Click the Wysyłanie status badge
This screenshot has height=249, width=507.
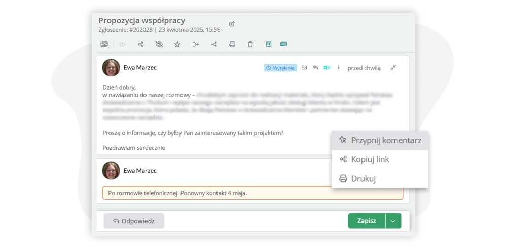pos(280,68)
